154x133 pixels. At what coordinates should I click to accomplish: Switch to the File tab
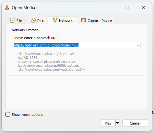click(16, 21)
